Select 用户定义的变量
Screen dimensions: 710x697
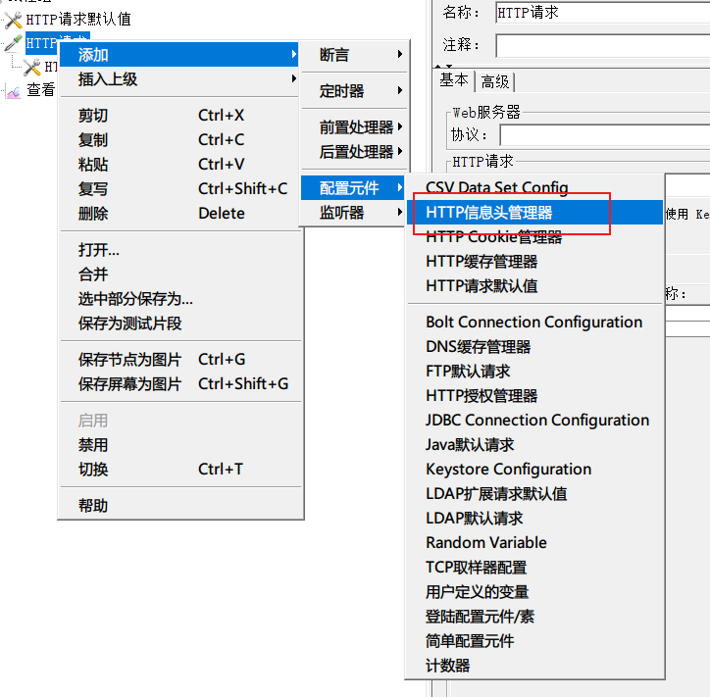click(x=534, y=591)
